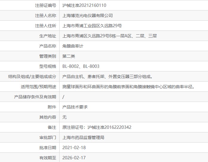Image resolution: width=208 pixels, height=162 pixels.
Task: Open attachment 产品技术要求
Action: point(75,107)
